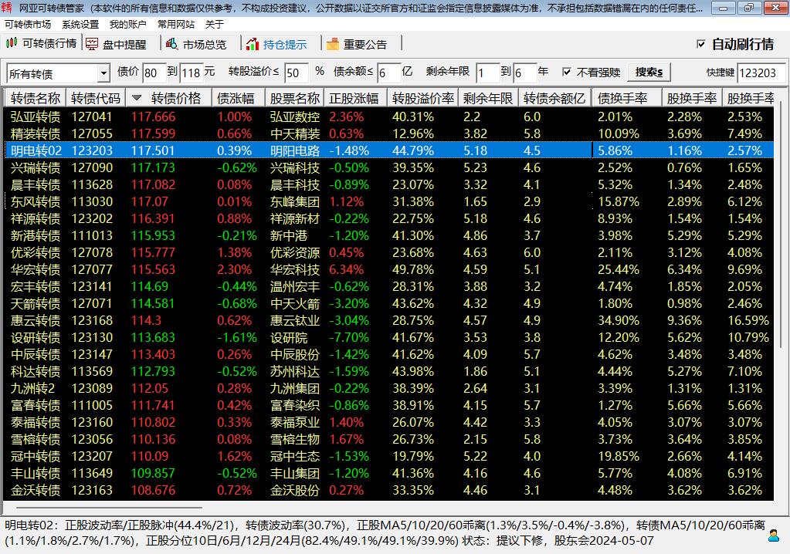The image size is (790, 554).
Task: Select the 惠云转债 row
Action: [389, 320]
